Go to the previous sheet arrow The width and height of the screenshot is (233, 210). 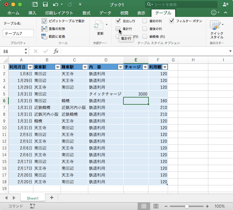point(6,198)
